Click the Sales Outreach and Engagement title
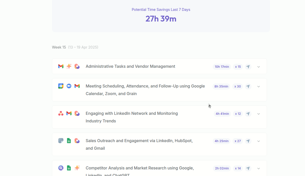 pyautogui.click(x=139, y=144)
